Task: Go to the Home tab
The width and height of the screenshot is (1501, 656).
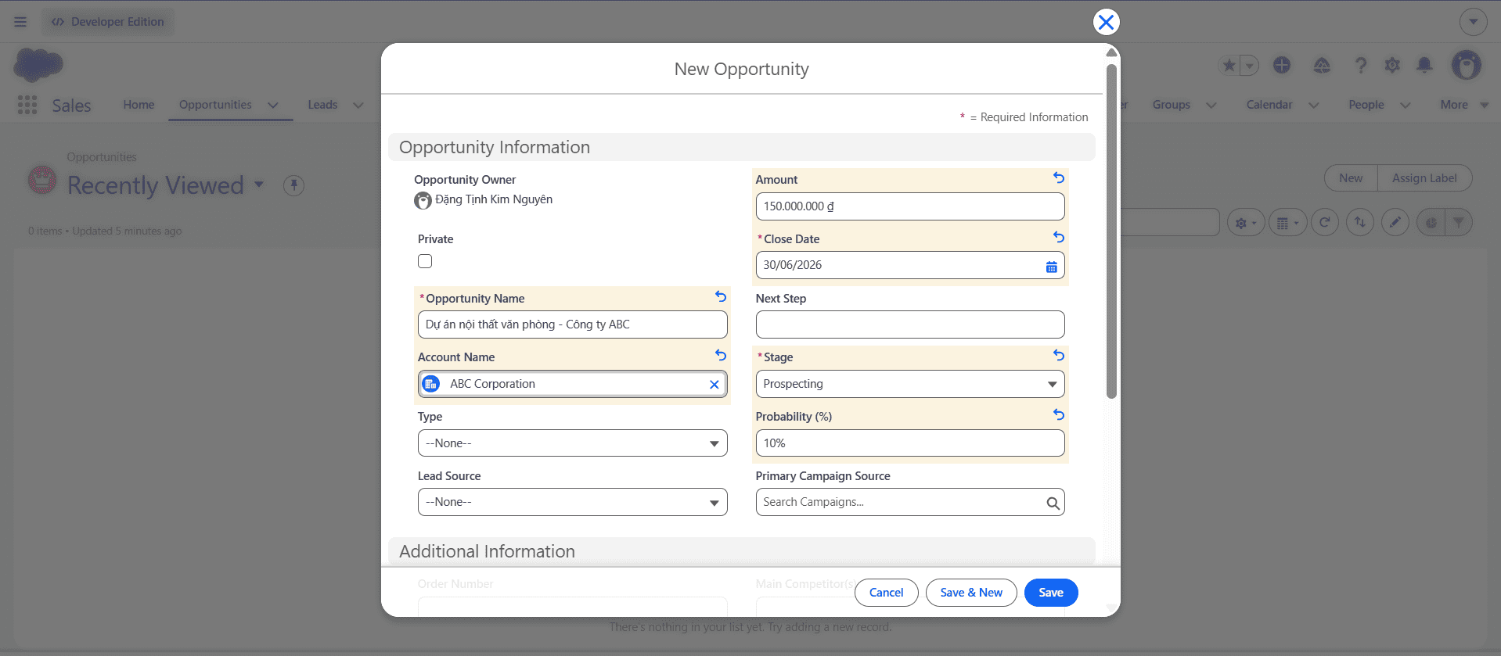Action: click(139, 105)
